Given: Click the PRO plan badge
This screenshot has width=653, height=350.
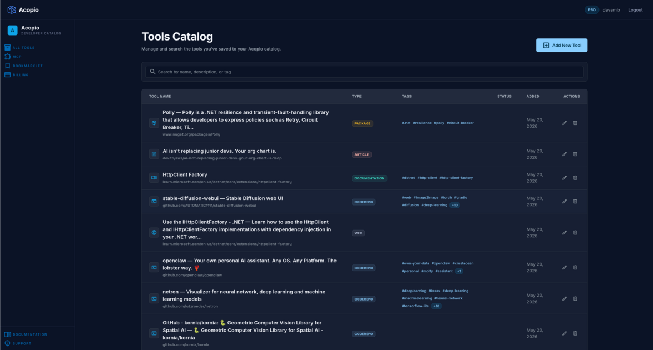Looking at the screenshot, I should click(591, 10).
